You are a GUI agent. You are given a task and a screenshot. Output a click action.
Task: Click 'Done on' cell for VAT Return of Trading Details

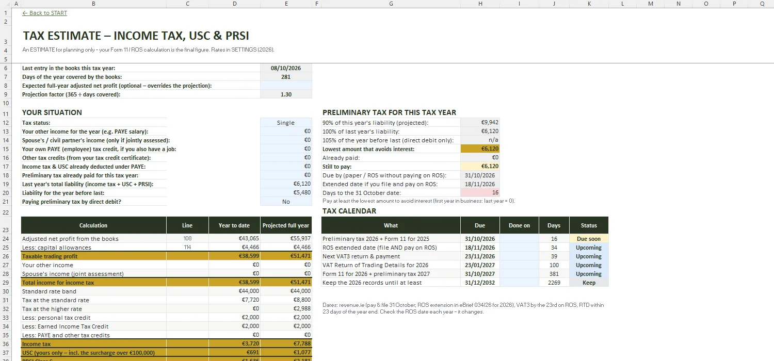point(519,265)
